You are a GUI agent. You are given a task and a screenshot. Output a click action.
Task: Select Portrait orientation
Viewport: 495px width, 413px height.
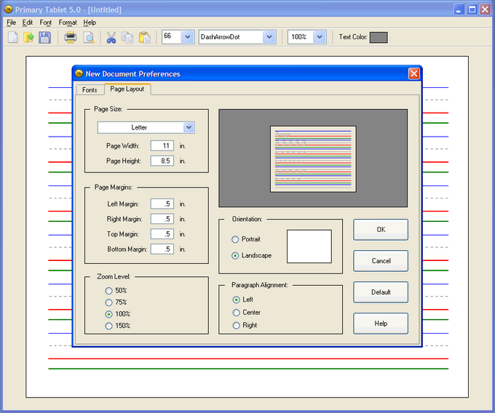coord(235,239)
